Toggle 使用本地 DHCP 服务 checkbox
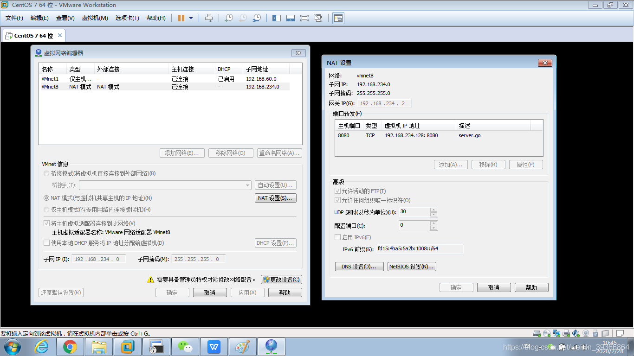The width and height of the screenshot is (634, 356). point(46,243)
